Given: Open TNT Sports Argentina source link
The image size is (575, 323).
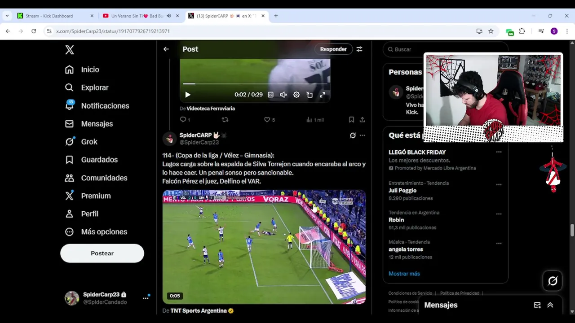Looking at the screenshot, I should tap(199, 310).
